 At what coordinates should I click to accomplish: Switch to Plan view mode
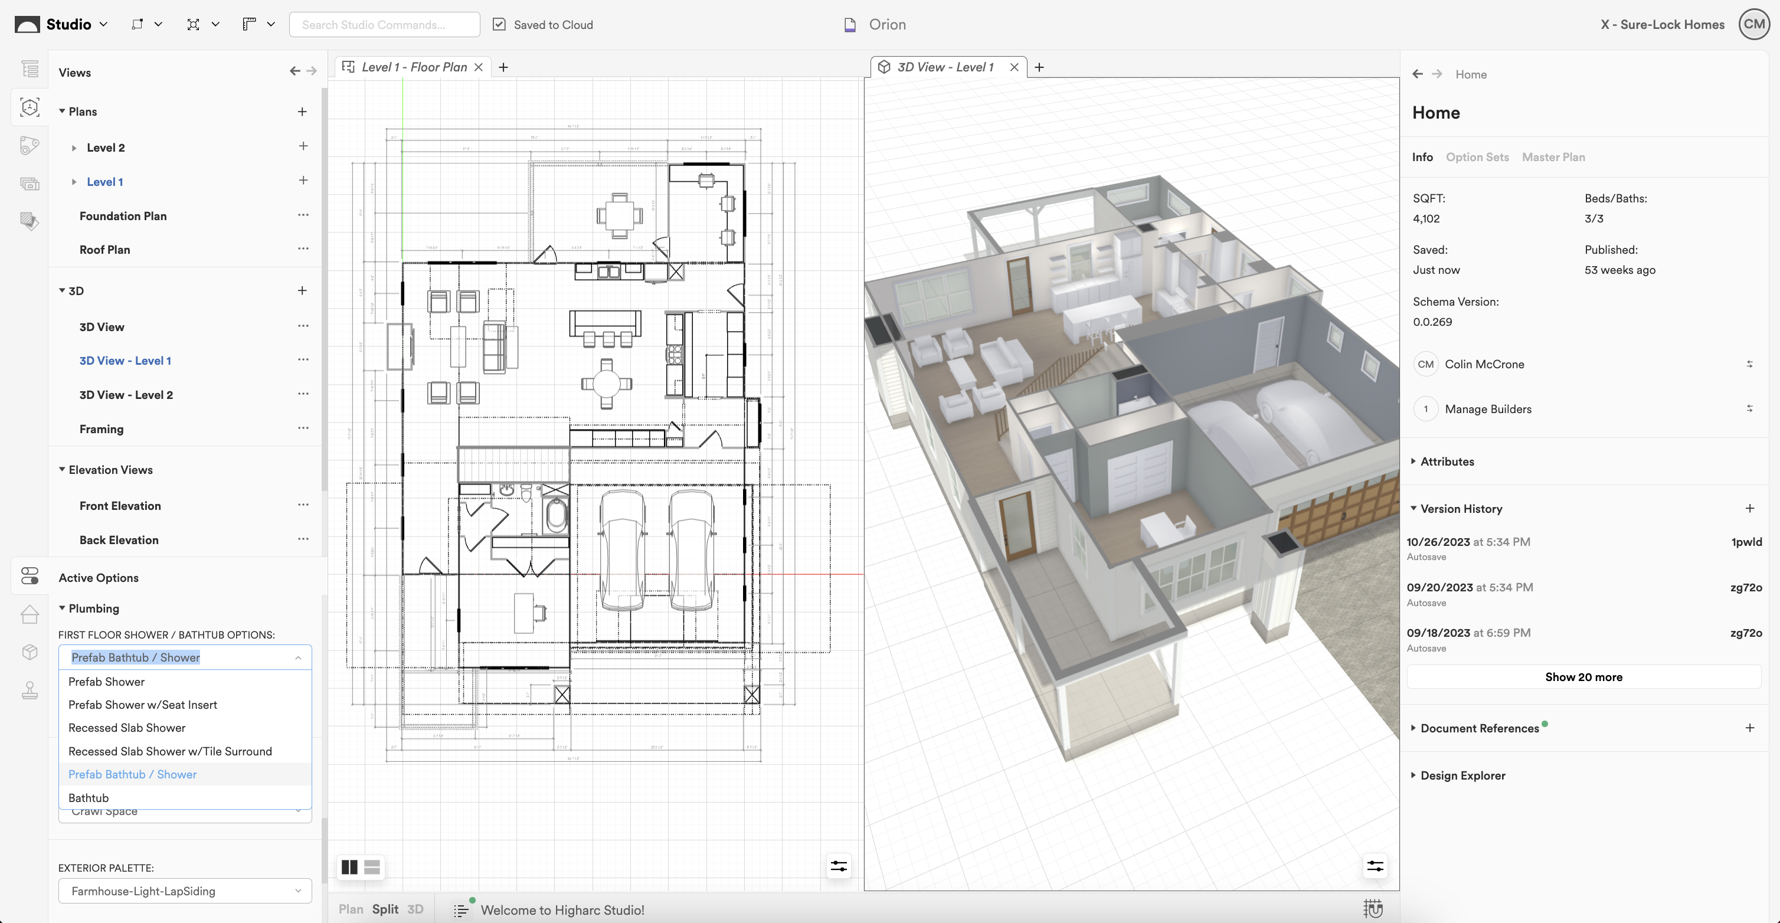tap(351, 909)
